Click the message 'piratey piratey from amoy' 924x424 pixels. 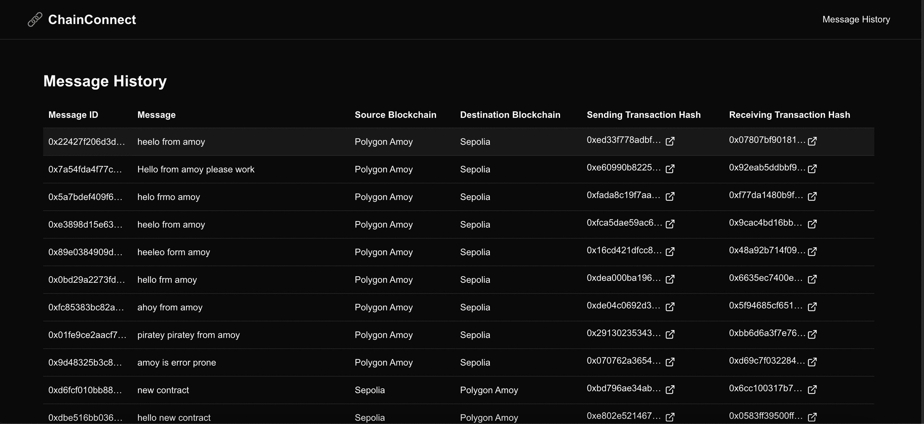point(189,335)
